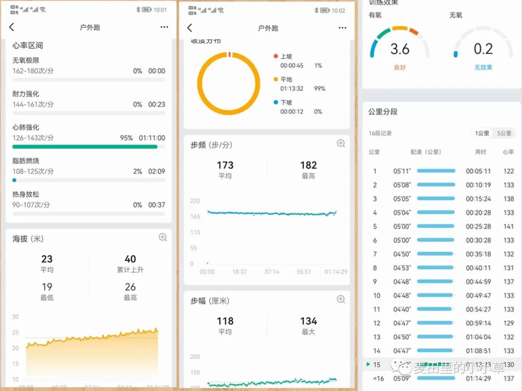Select the <16 final split row
Viewport: 522px width, 391px height.
click(x=442, y=378)
